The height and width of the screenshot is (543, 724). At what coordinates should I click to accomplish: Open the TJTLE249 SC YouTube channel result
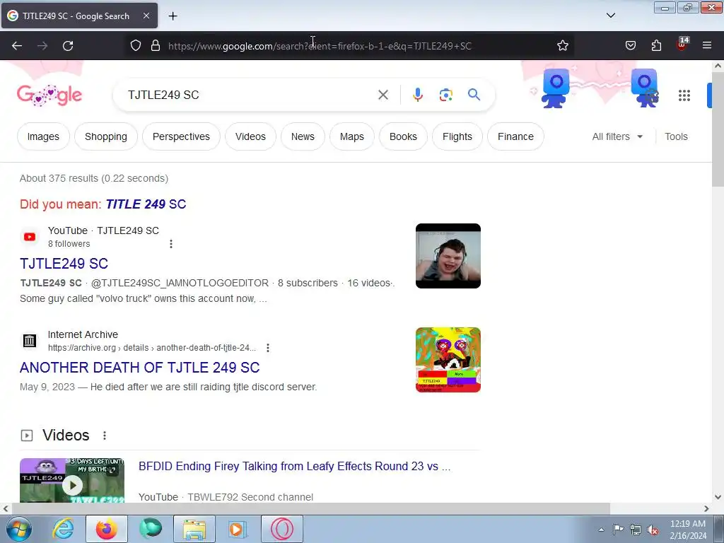64,264
